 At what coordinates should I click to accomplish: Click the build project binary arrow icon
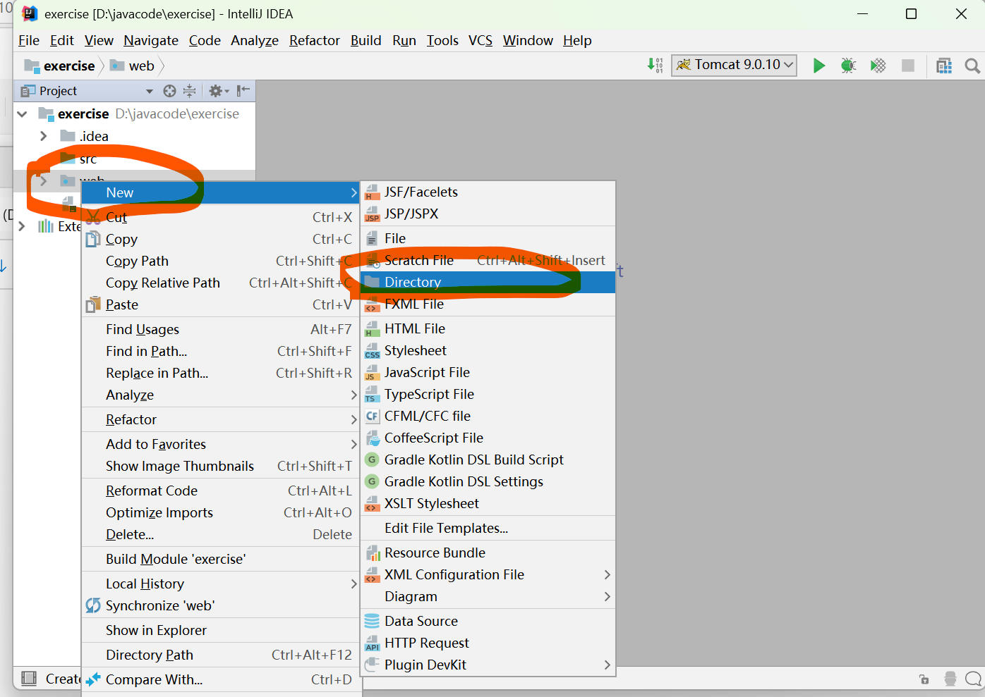(655, 66)
